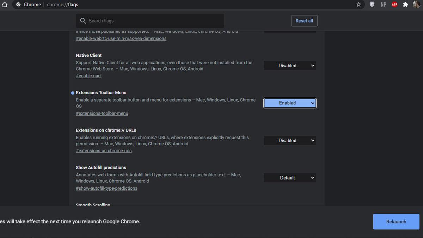Open the #enable-nacl flag link

pyautogui.click(x=88, y=75)
